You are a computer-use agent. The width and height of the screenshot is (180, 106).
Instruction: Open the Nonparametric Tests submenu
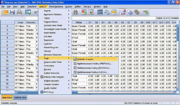click(52, 62)
